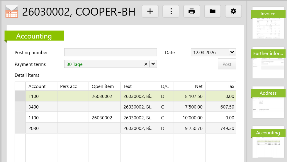Open the folder icon in the toolbar

tap(213, 11)
